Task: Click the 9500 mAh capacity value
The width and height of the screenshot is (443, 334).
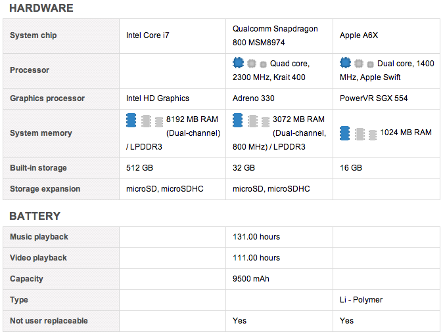Action: [251, 279]
